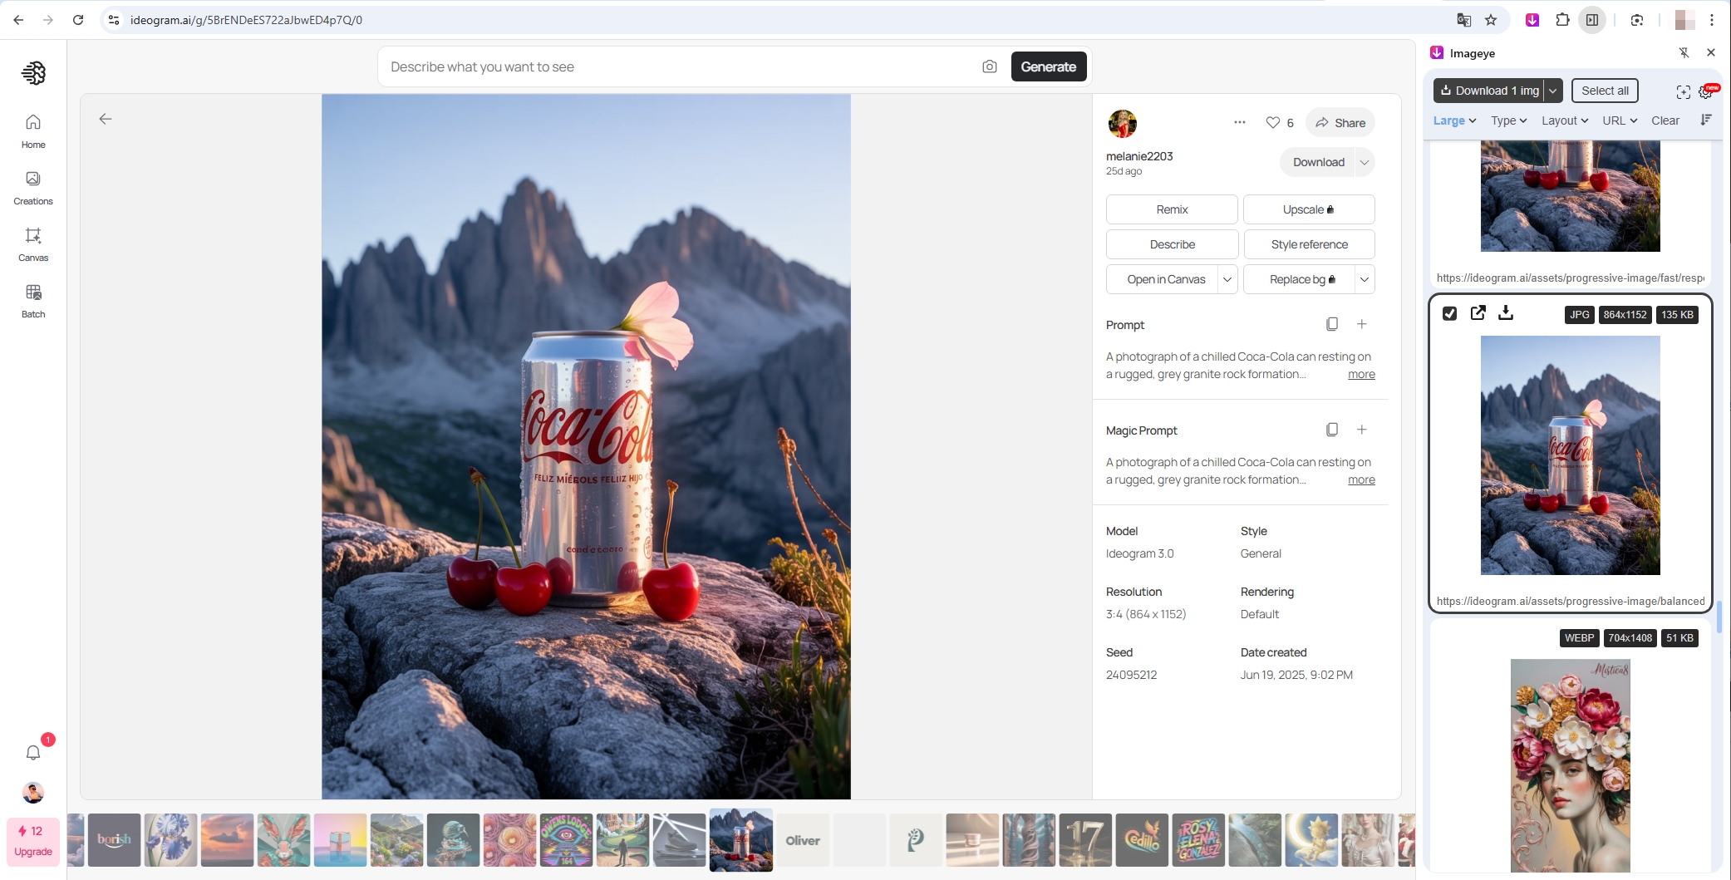Open the Type filter dropdown
1731x880 pixels.
(1508, 120)
